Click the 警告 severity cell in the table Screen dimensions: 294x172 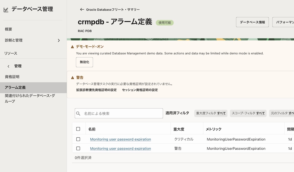178,148
